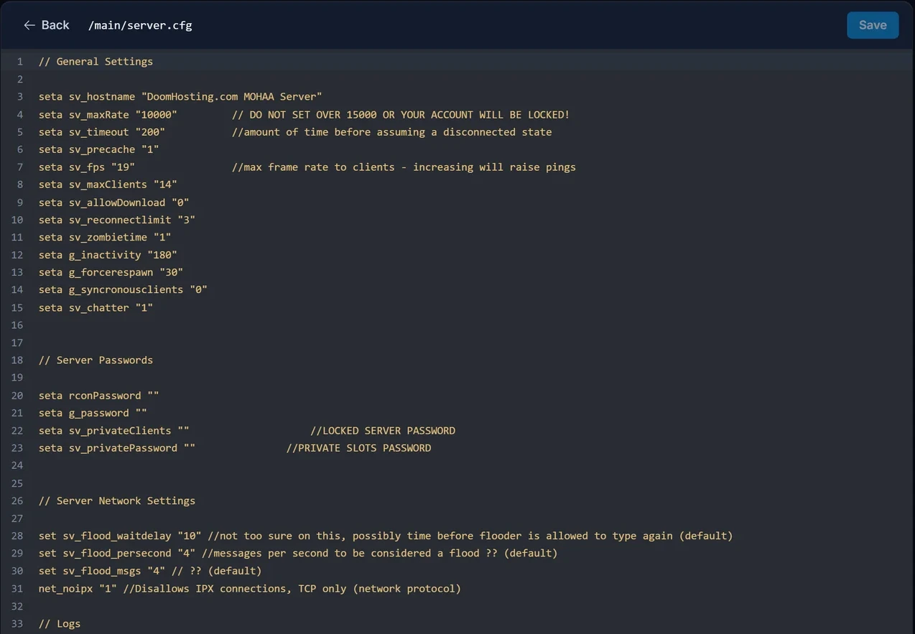Image resolution: width=915 pixels, height=634 pixels.
Task: Click the sv_privateClients setting
Action: tap(114, 431)
